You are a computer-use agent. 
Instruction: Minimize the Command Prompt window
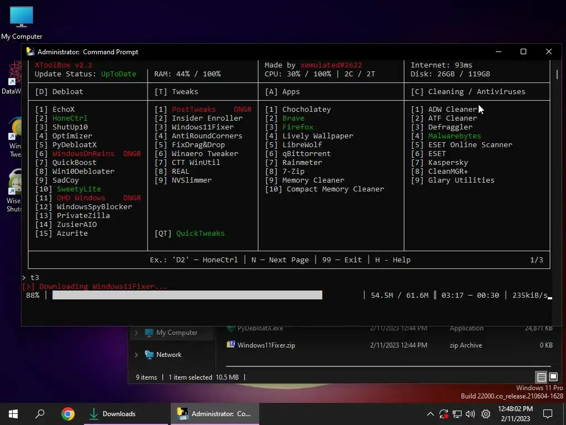[x=499, y=51]
